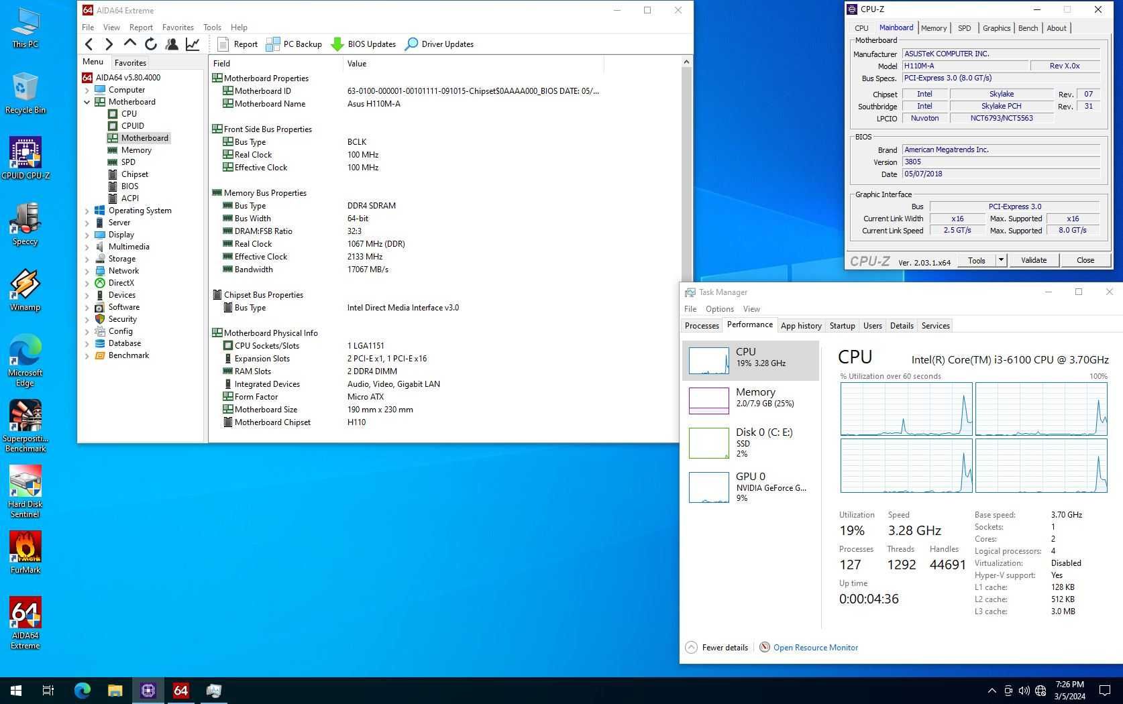This screenshot has width=1123, height=704.
Task: Click Fewer details in Task Manager
Action: 716,648
